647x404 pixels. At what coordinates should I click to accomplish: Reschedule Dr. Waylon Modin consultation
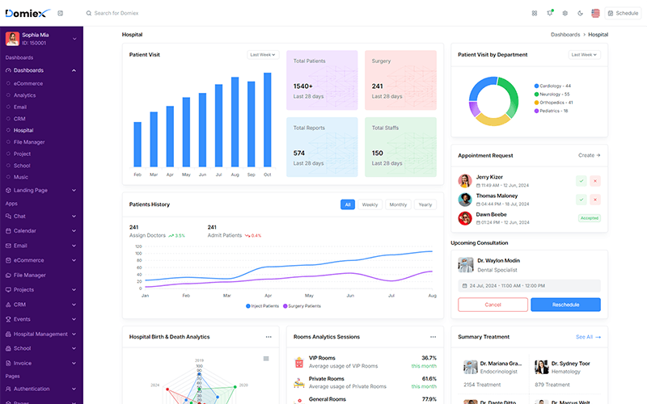pyautogui.click(x=565, y=305)
